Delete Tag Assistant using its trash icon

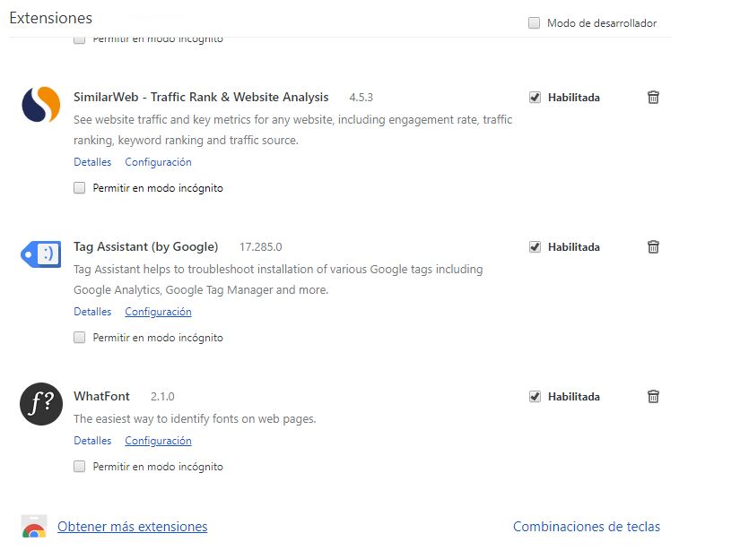coord(653,246)
